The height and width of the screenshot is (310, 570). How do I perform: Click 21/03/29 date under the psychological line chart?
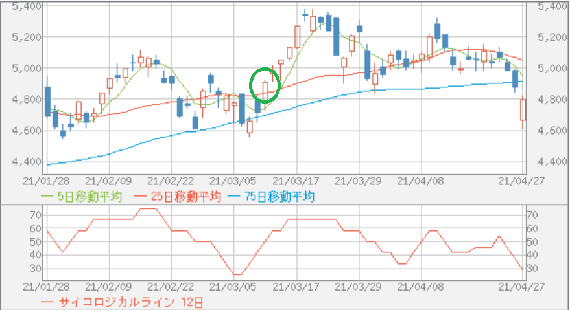point(358,287)
